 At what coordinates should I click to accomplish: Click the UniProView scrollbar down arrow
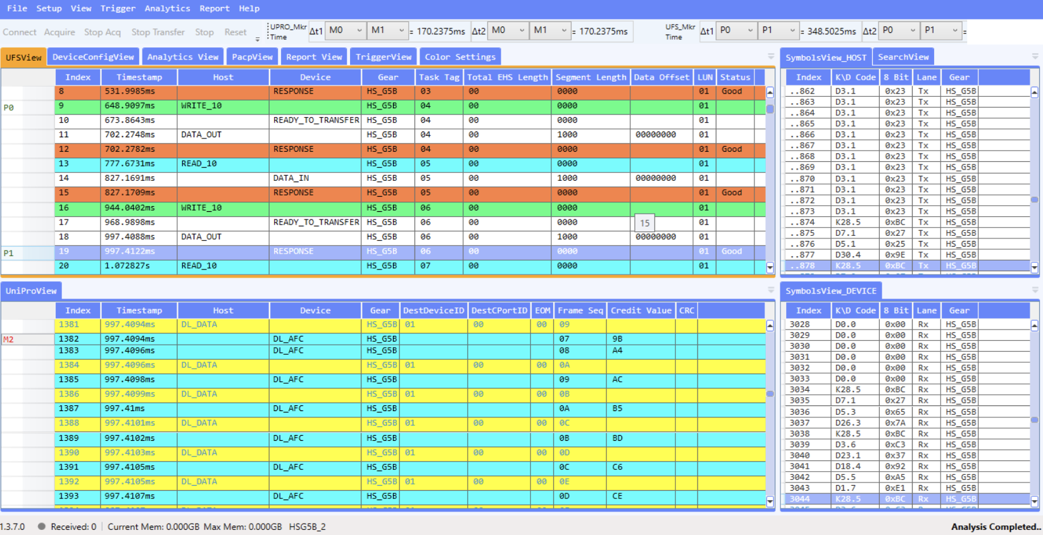click(770, 501)
